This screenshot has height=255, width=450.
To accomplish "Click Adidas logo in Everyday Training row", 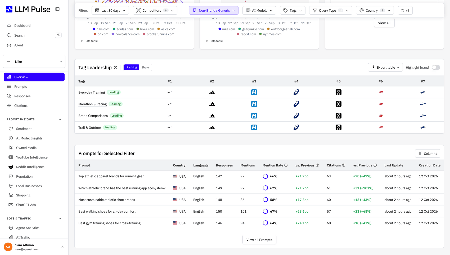I will 212,93.
